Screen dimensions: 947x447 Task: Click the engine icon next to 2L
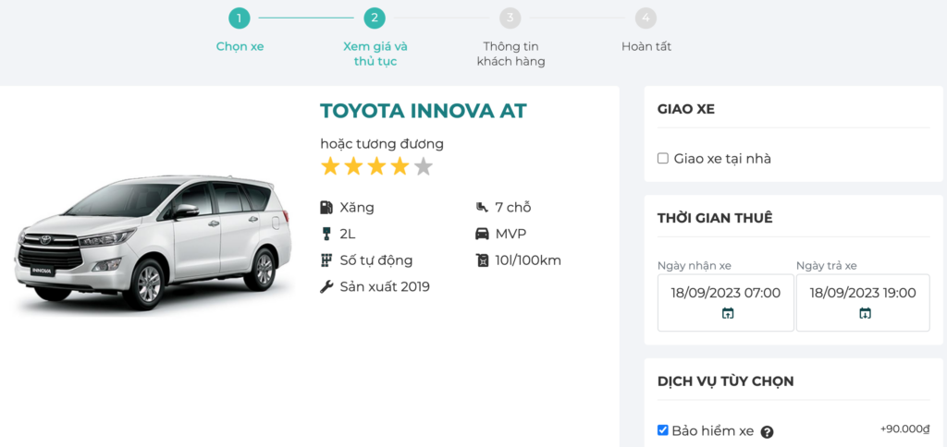click(326, 234)
